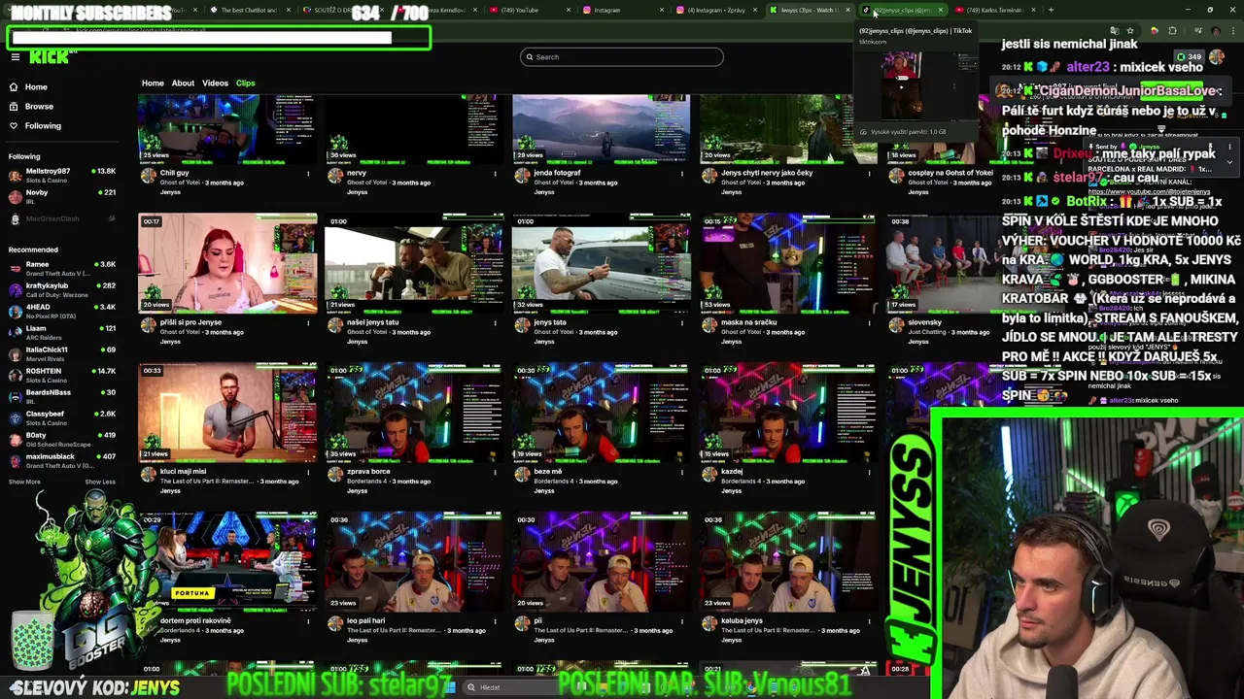The width and height of the screenshot is (1244, 699).
Task: Play the 'leo pali hari' clip thumbnail
Action: [x=414, y=562]
